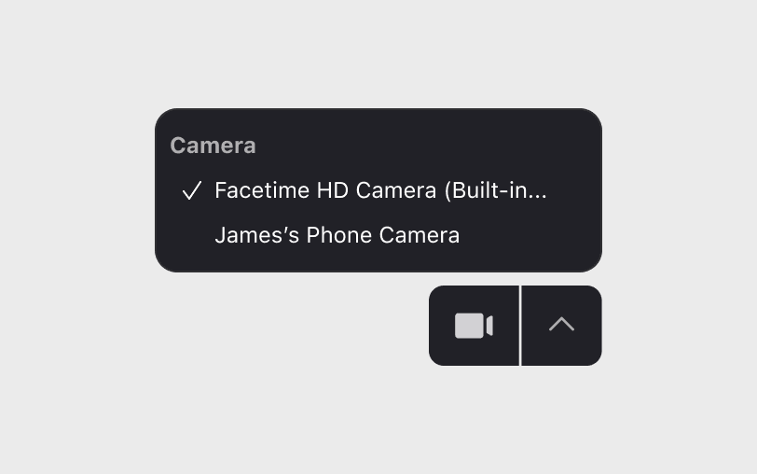The image size is (757, 474).
Task: Select Facetime HD Camera (Built-in)
Action: (x=379, y=190)
